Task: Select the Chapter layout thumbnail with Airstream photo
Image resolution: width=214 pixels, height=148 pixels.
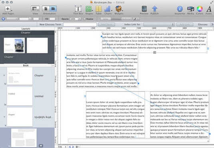Action: (14, 45)
